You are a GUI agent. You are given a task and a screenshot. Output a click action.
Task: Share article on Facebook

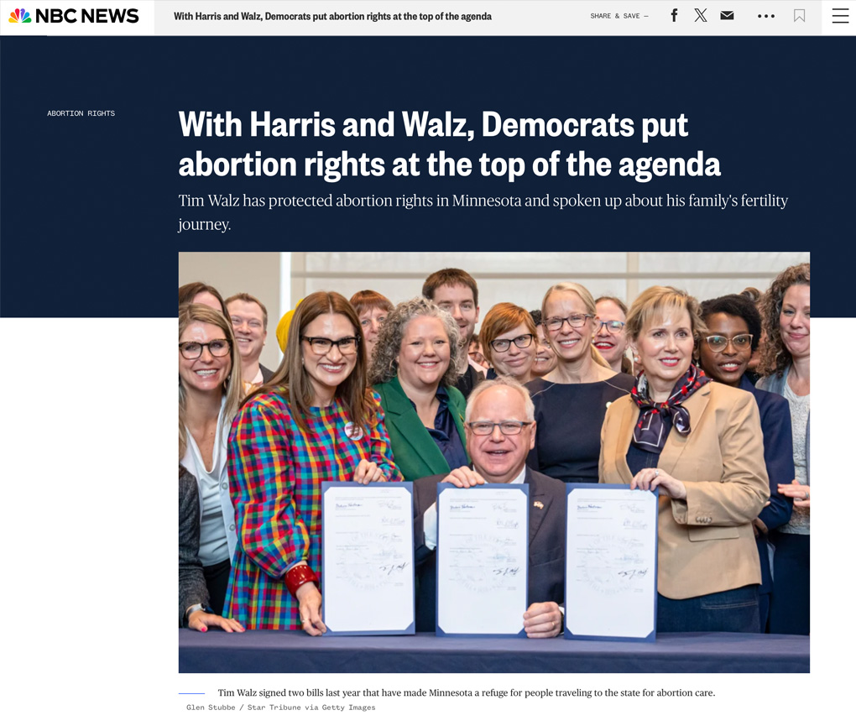click(x=674, y=16)
